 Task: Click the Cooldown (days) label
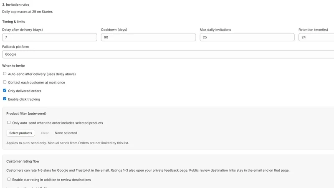(x=114, y=30)
